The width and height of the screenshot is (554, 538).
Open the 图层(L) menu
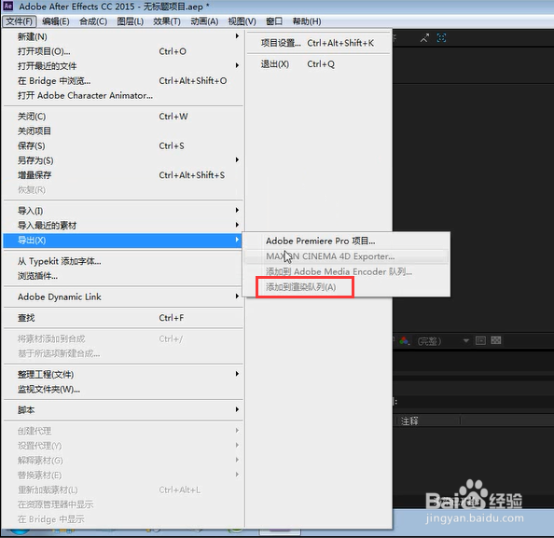[x=130, y=21]
